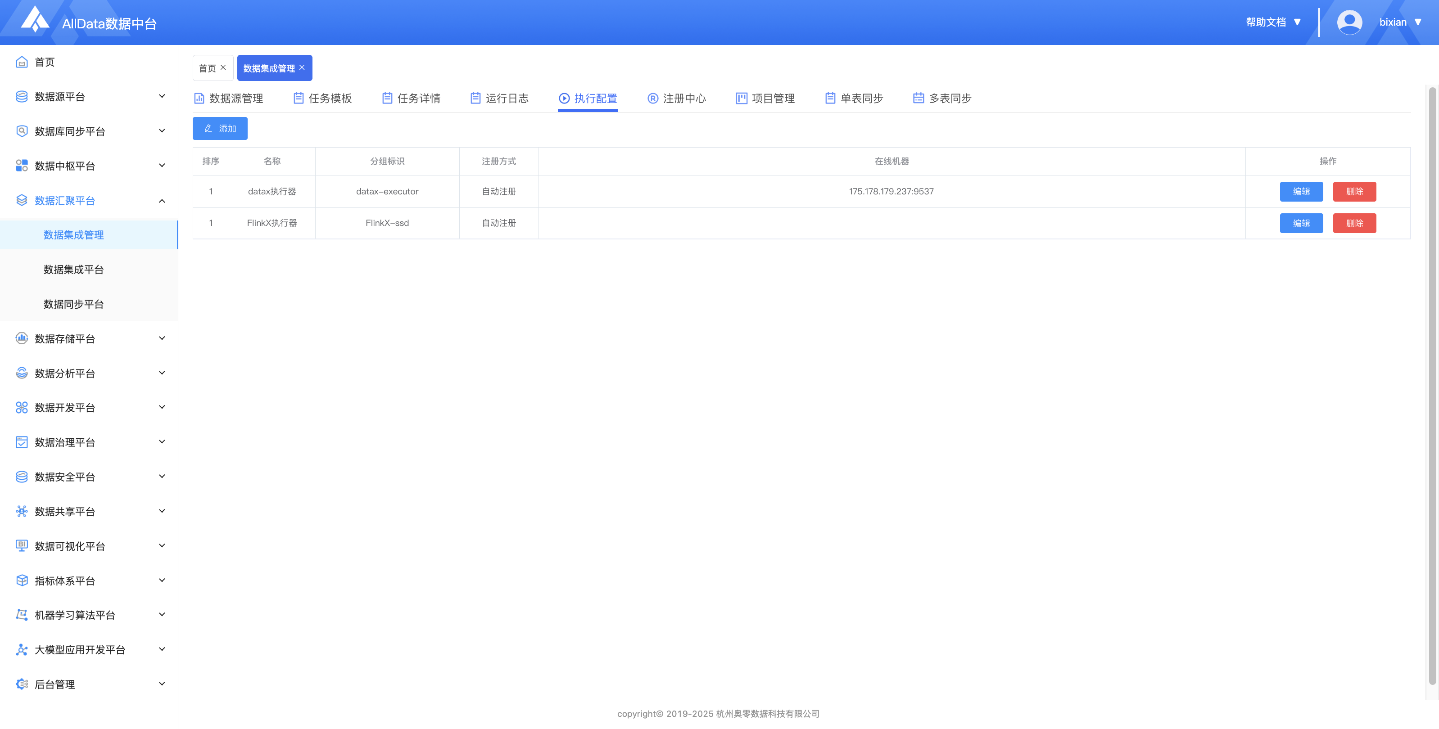Click the vertical page scrollbar

(x=1432, y=385)
